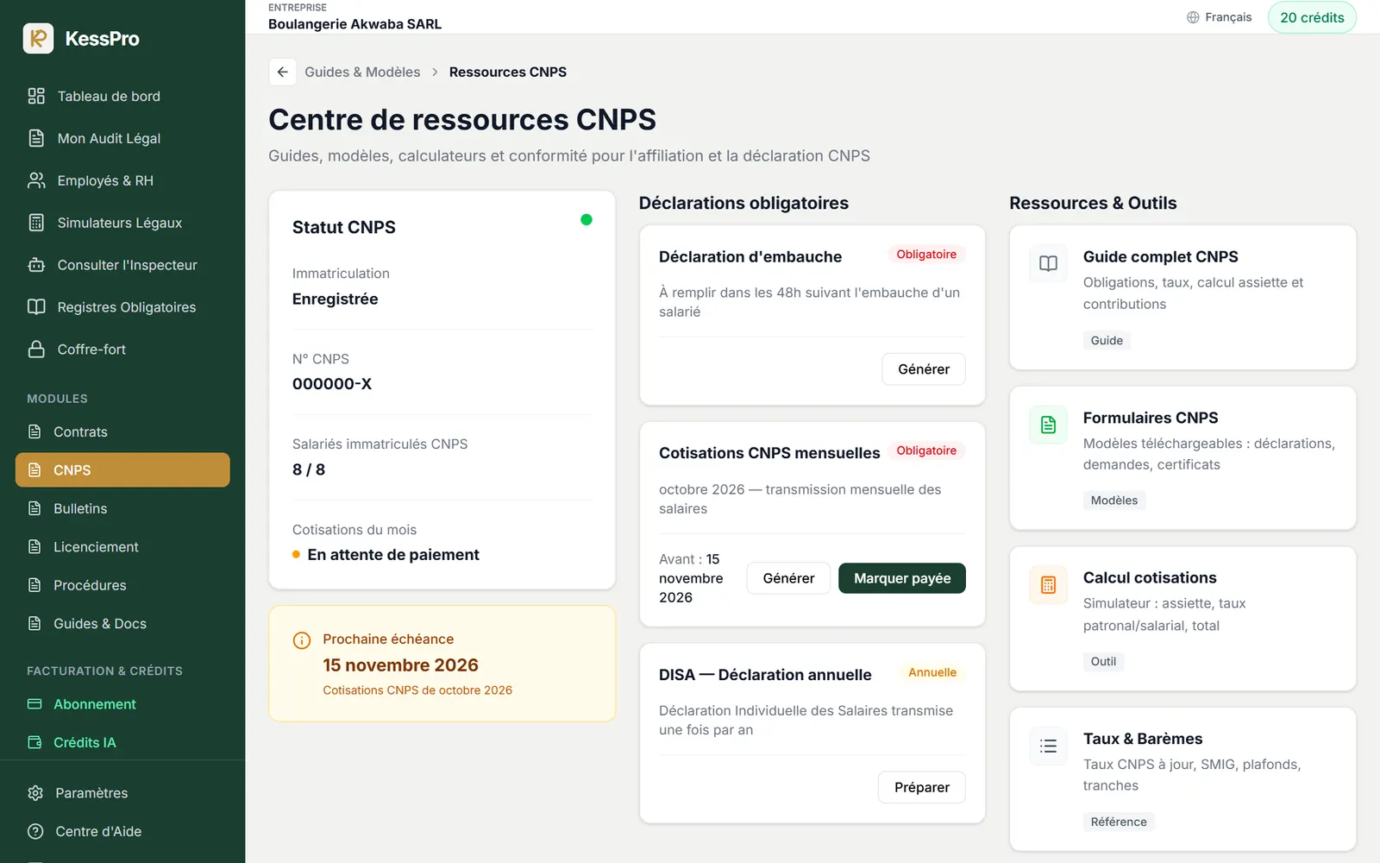1380x863 pixels.
Task: Mark monthly contributions as paid
Action: [x=902, y=578]
